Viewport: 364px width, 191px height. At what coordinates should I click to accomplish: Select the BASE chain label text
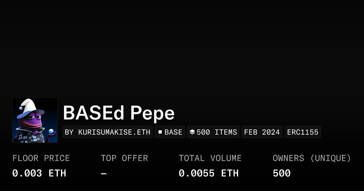173,132
